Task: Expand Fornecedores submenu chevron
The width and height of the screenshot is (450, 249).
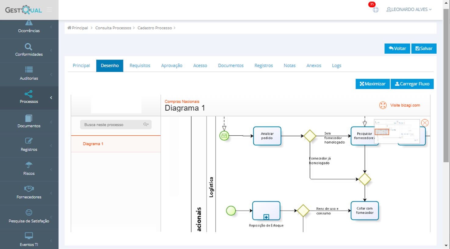Action: [51, 193]
